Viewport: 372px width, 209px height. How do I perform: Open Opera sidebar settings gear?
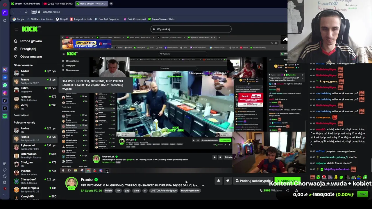5,182
